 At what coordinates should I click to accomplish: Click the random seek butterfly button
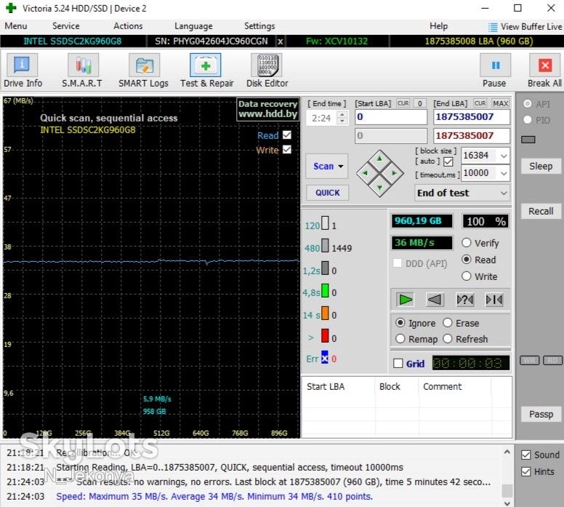[x=464, y=299]
